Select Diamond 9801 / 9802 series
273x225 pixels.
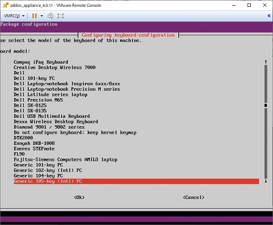(49, 127)
